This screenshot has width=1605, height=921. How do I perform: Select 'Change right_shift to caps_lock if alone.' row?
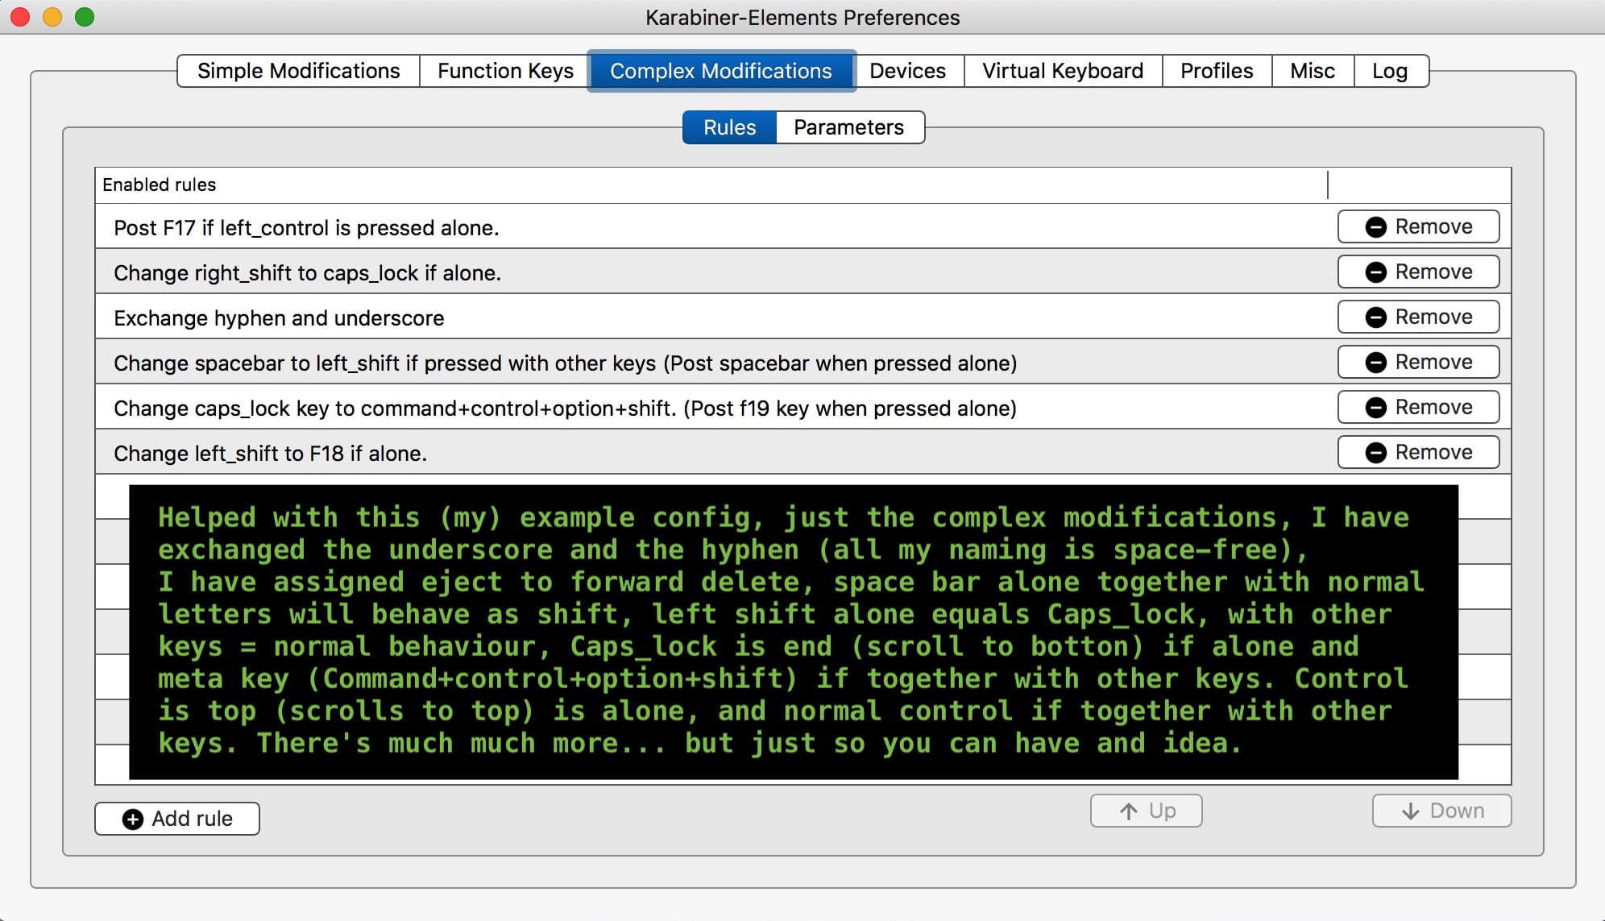click(x=802, y=272)
